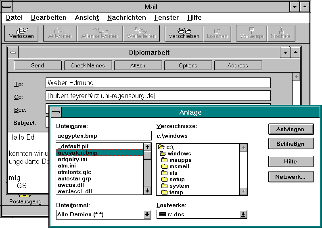Click the Nächste next message icon
Viewport: 322px width, 228px height.
point(280,33)
